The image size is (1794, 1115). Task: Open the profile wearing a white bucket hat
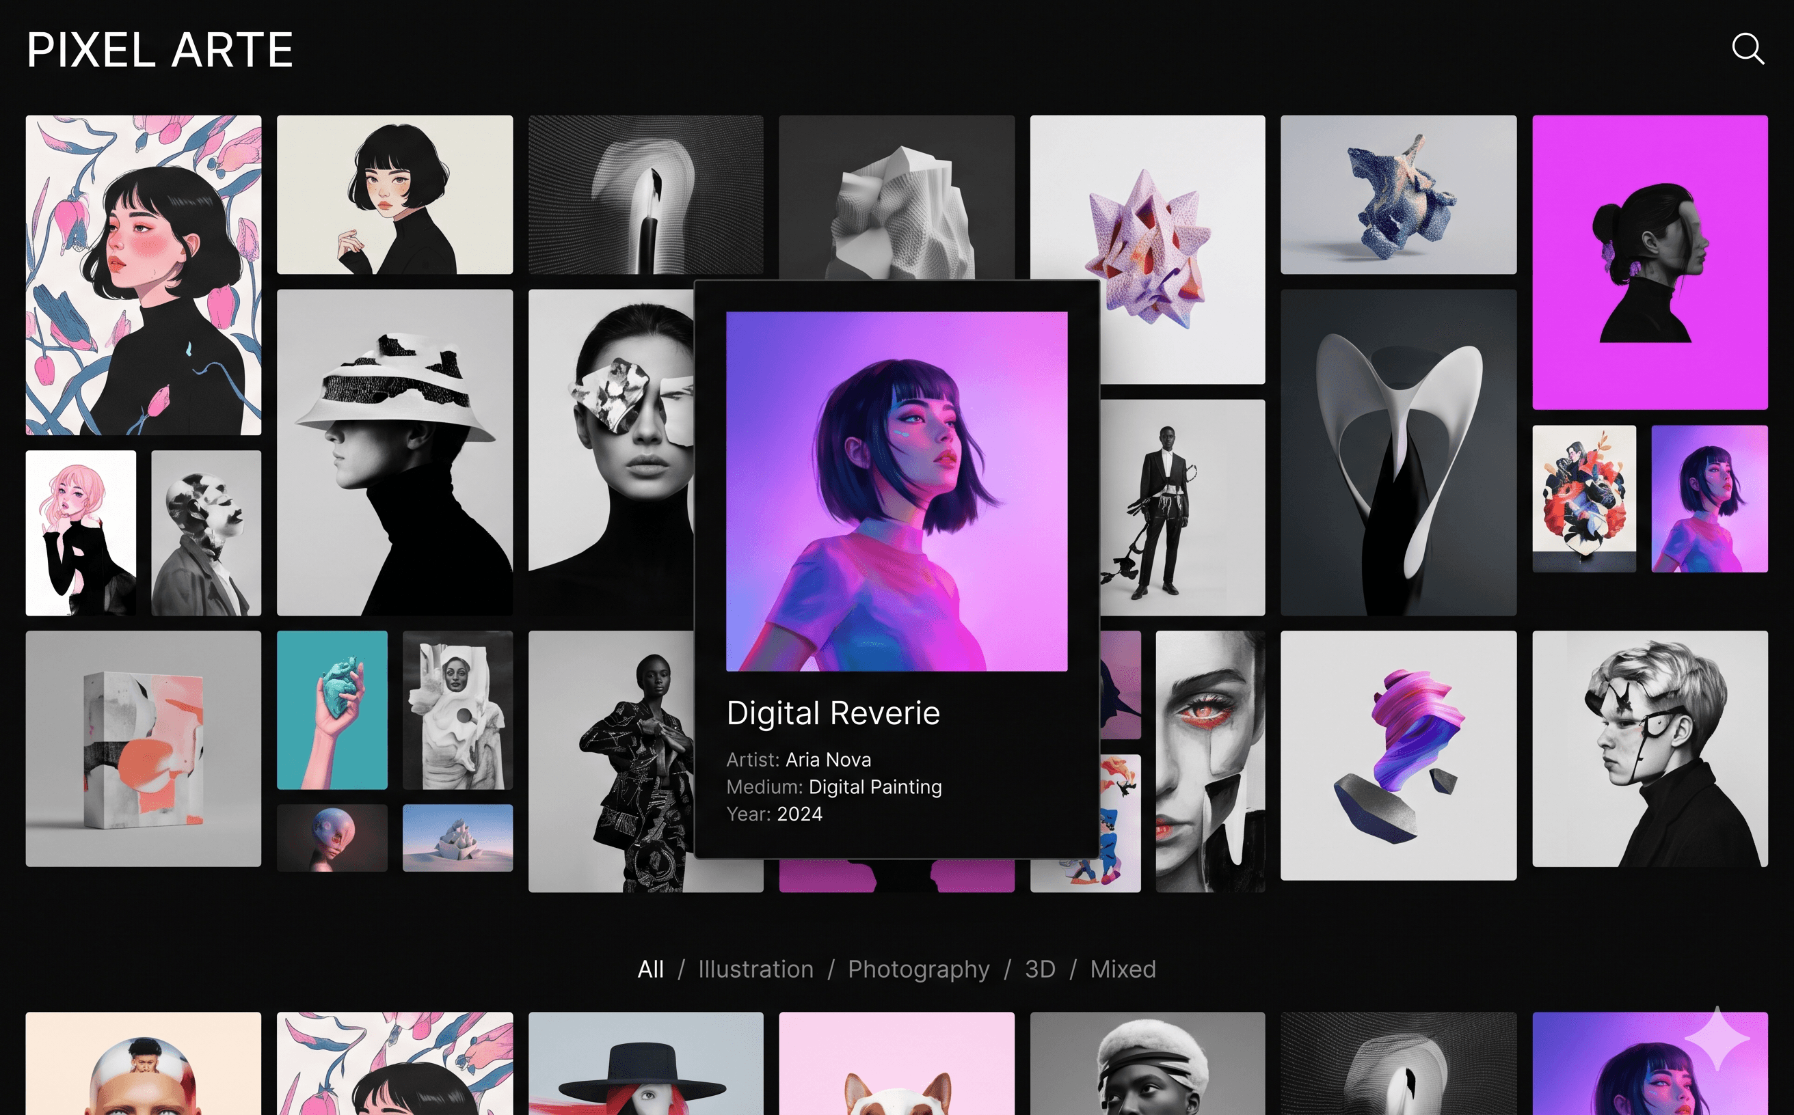pyautogui.click(x=394, y=452)
